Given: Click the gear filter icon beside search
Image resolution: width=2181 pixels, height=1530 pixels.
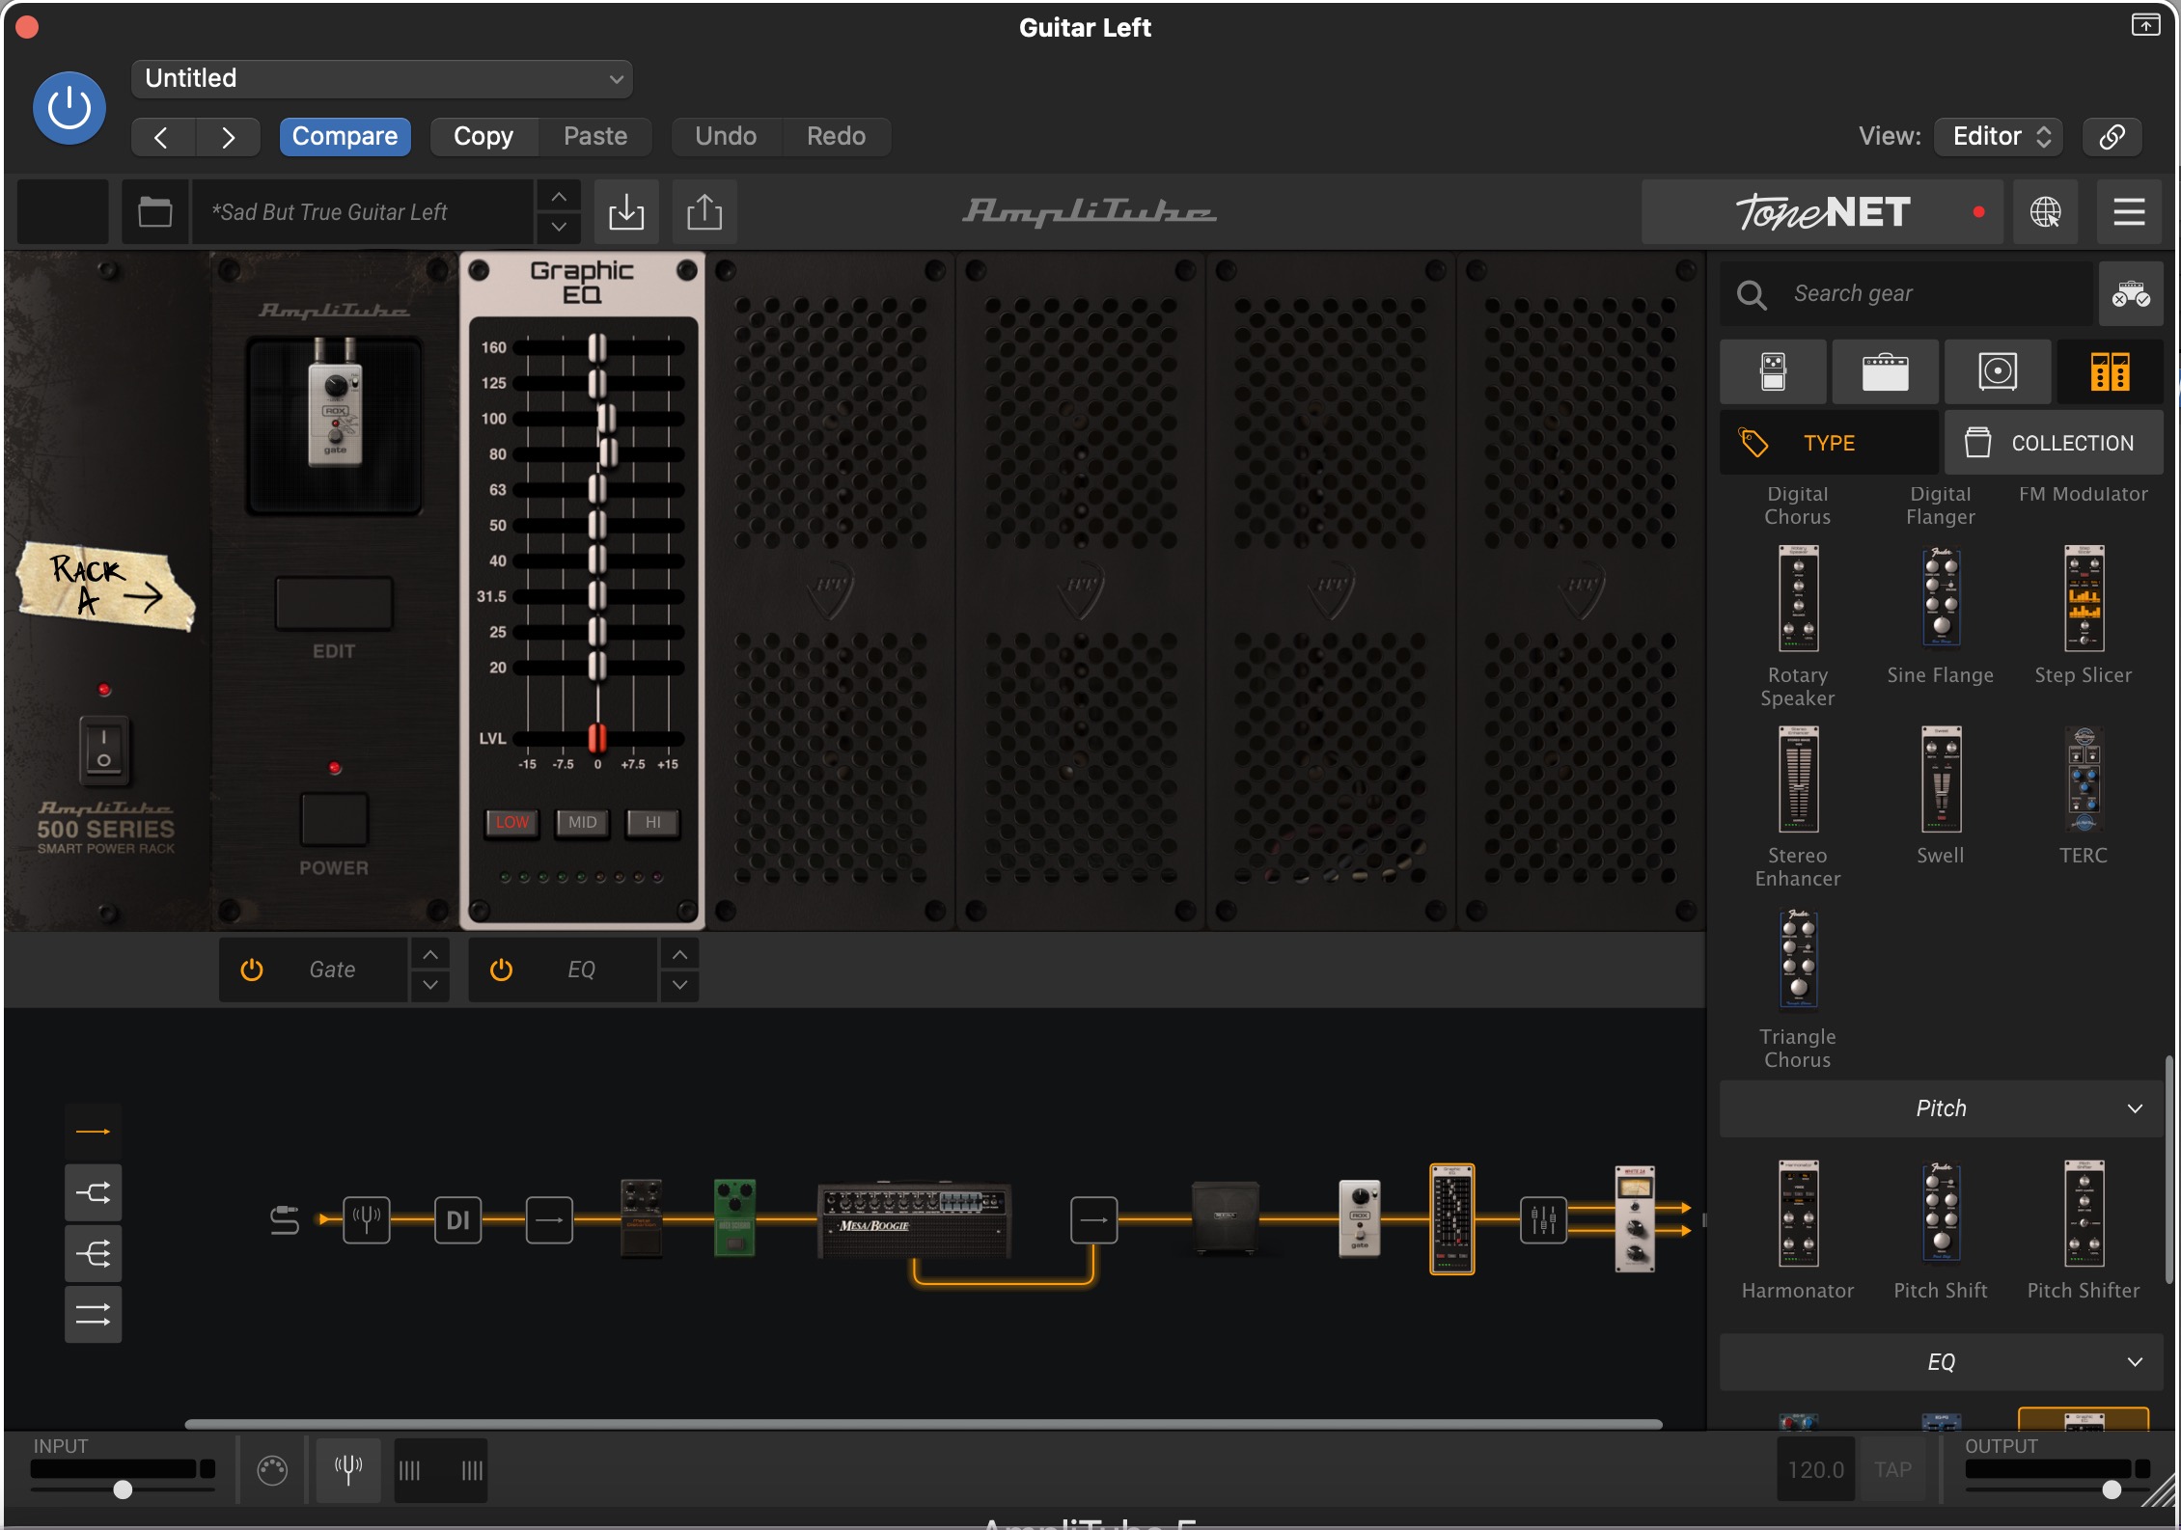Looking at the screenshot, I should click(x=2131, y=293).
